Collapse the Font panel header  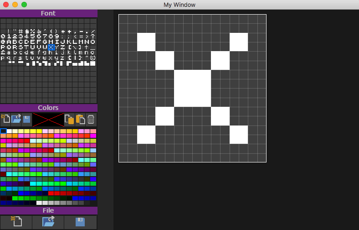tap(48, 14)
